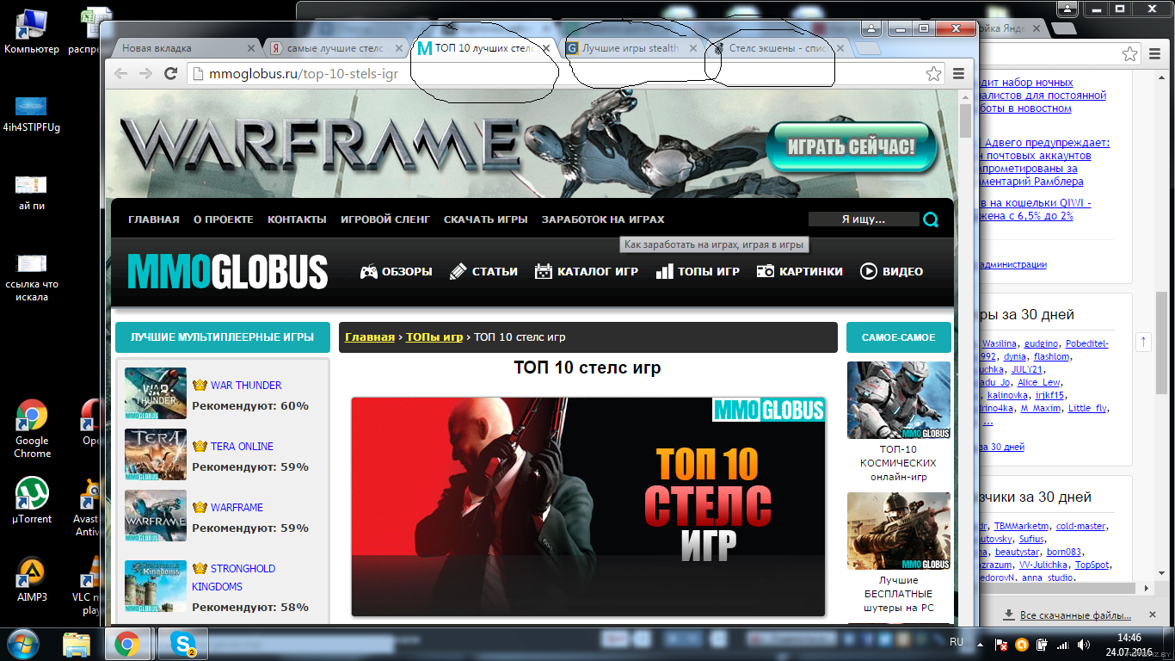Click the scroll-up arrow button in background window
1175x661 pixels.
(1143, 342)
